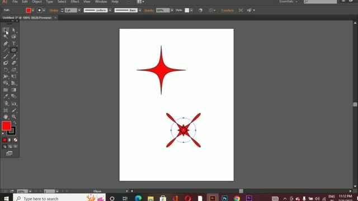Select the Scale tool
Image resolution: width=358 pixels, height=201 pixels.
[x=13, y=70]
